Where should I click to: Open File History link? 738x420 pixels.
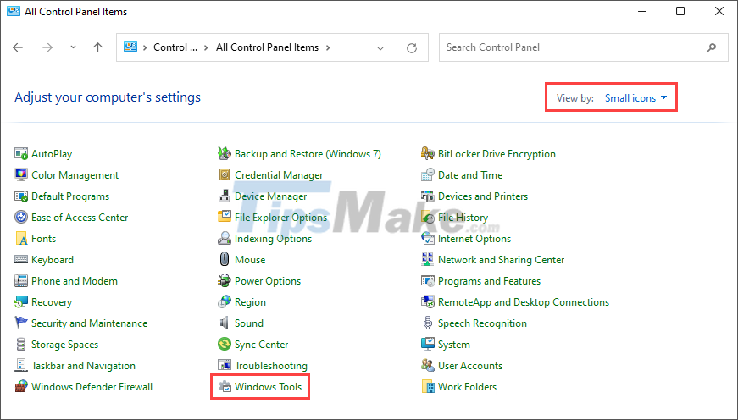[463, 218]
